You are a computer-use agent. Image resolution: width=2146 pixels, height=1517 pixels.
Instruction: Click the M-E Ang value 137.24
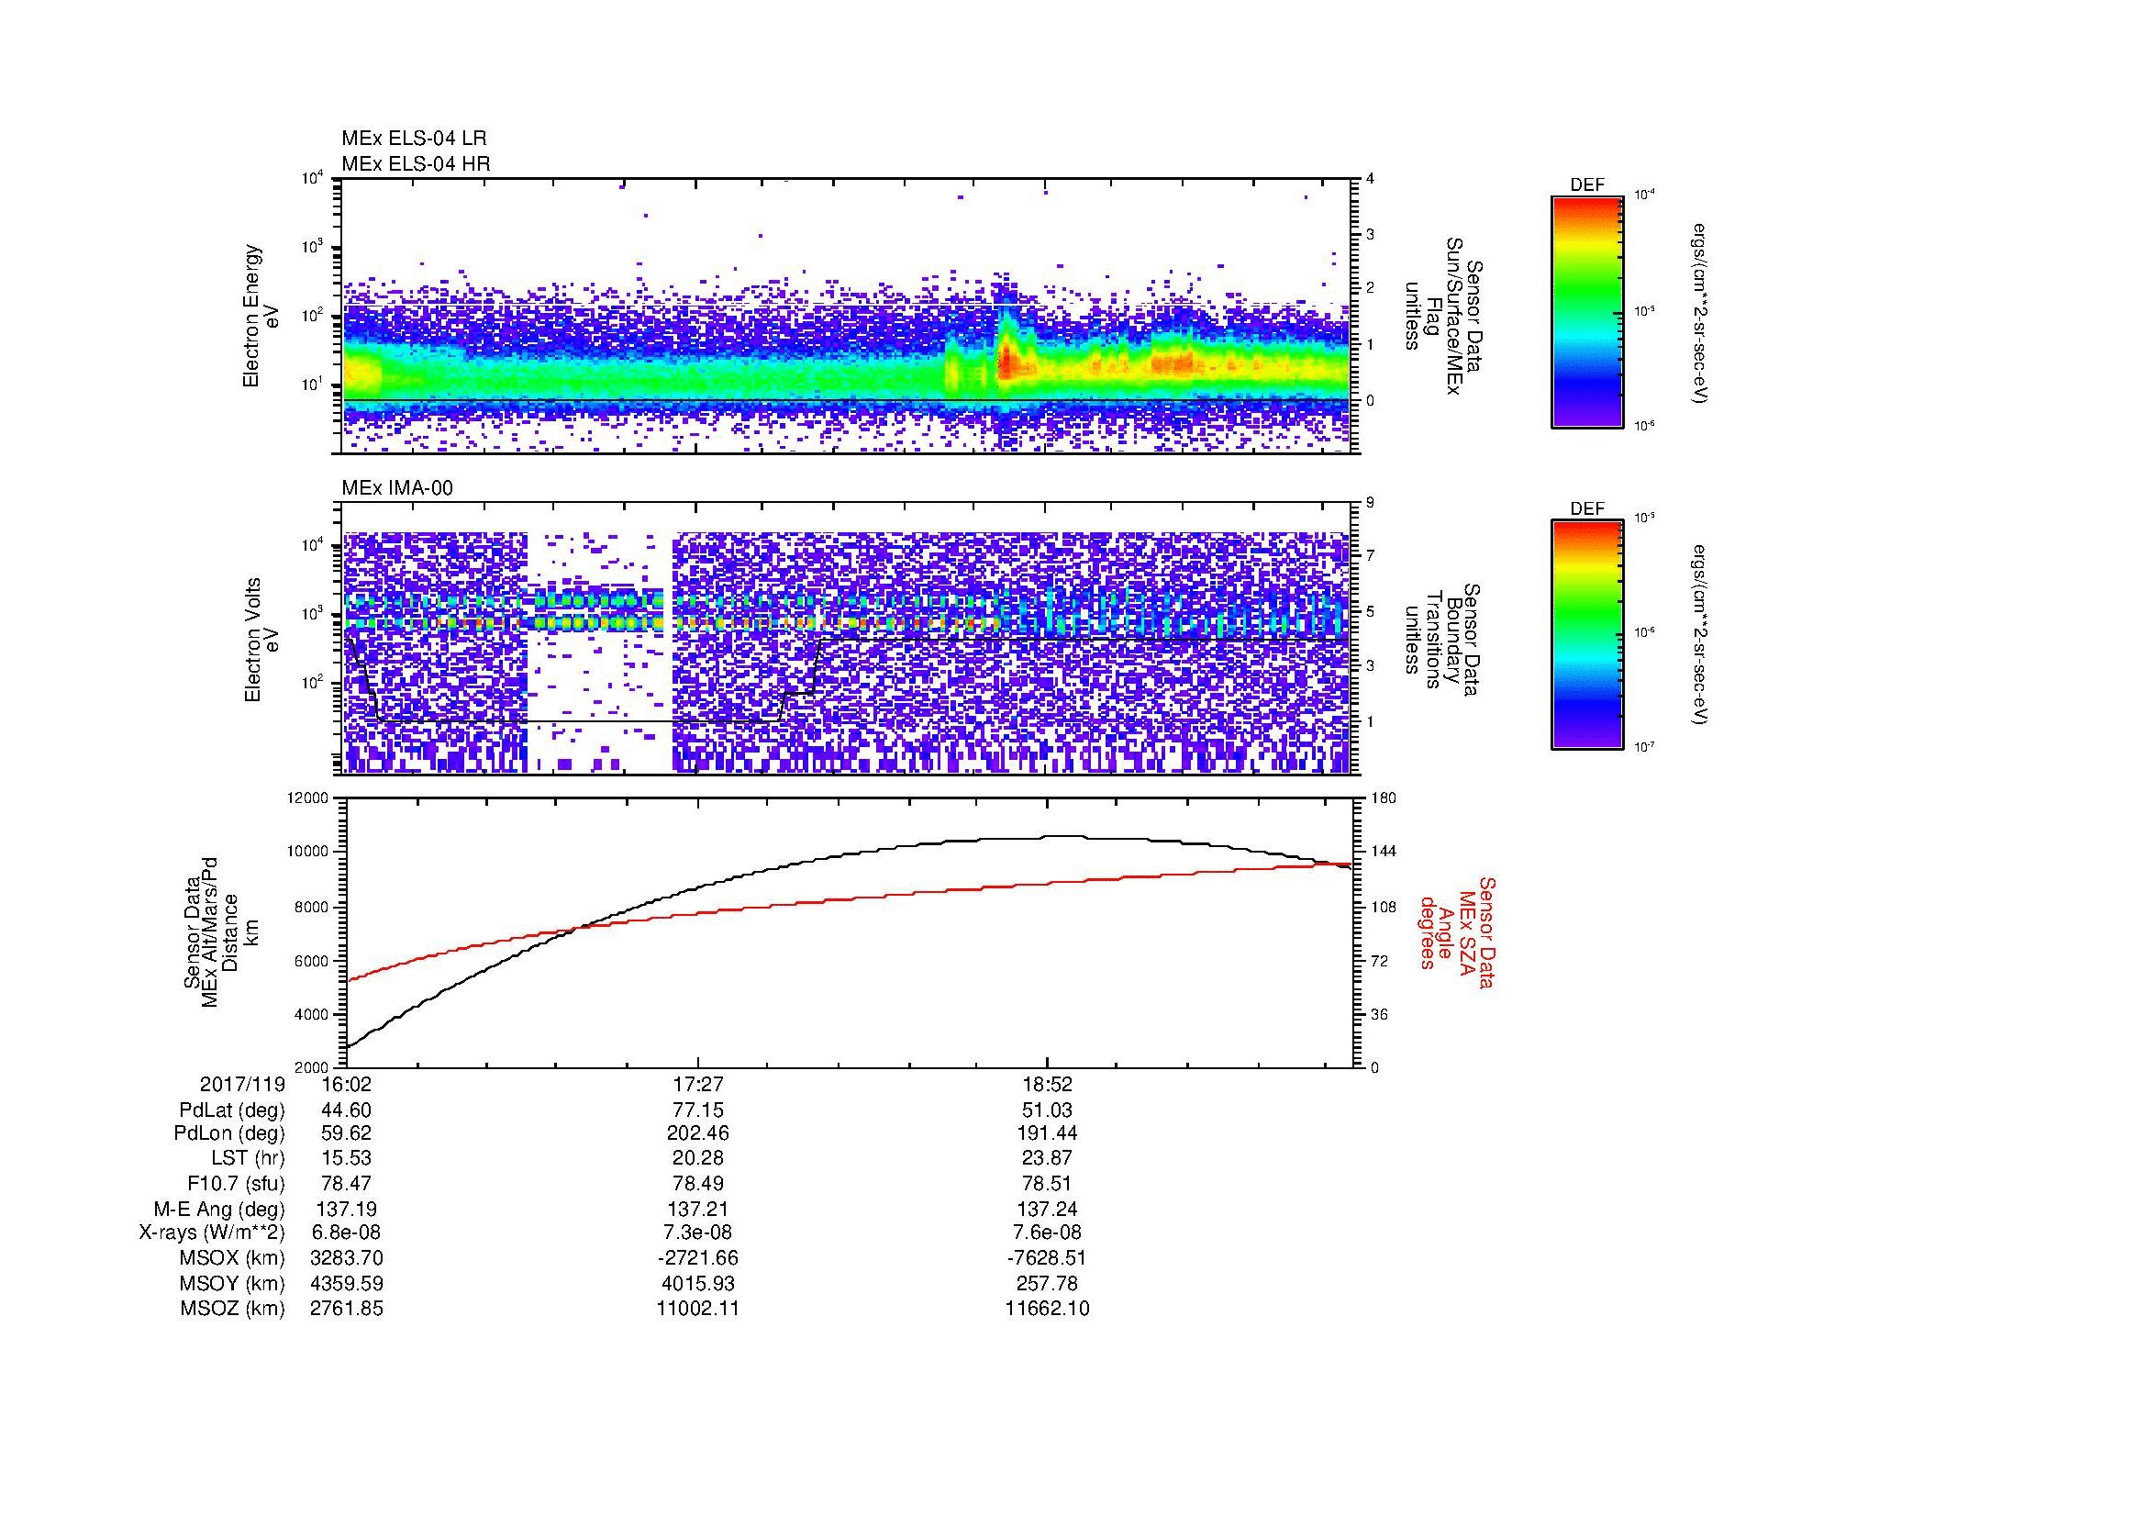coord(1047,1209)
